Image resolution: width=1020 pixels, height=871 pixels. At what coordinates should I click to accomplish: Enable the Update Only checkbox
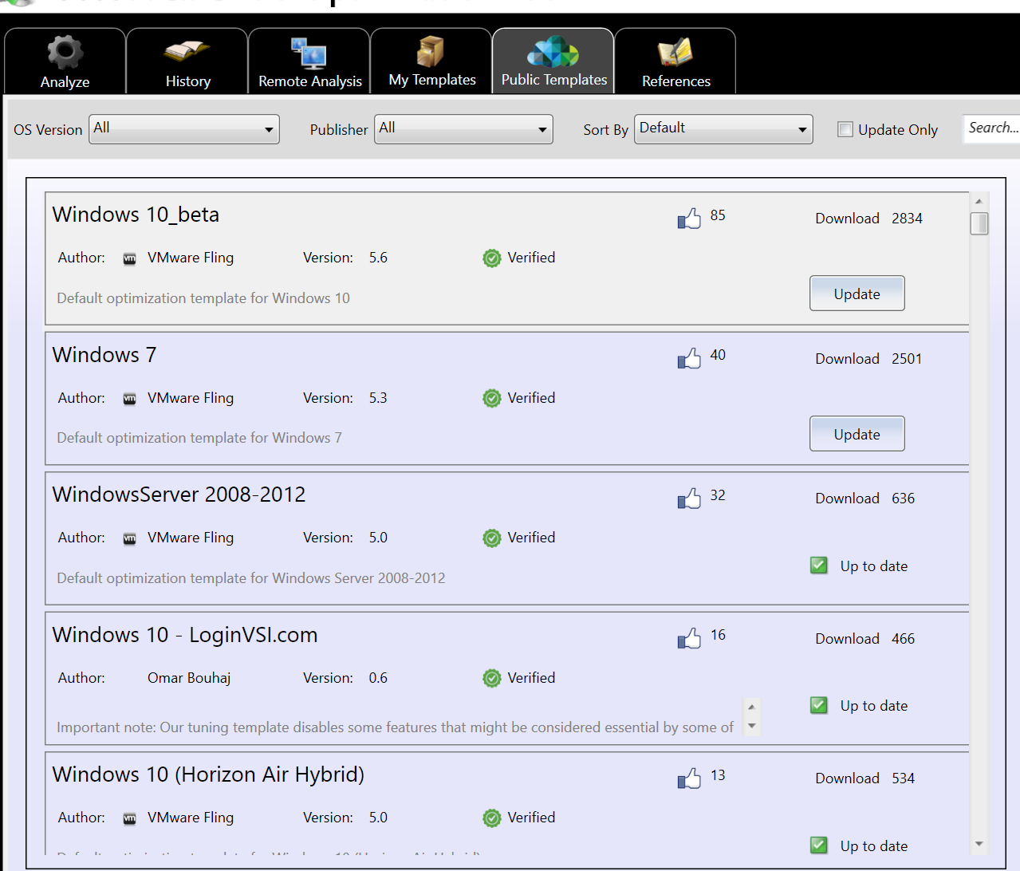pos(845,128)
